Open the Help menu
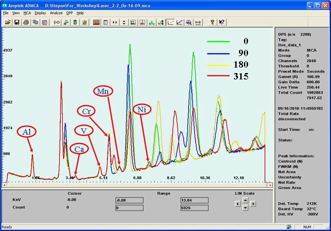 point(80,13)
